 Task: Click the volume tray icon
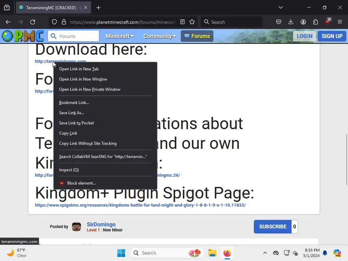(295, 253)
